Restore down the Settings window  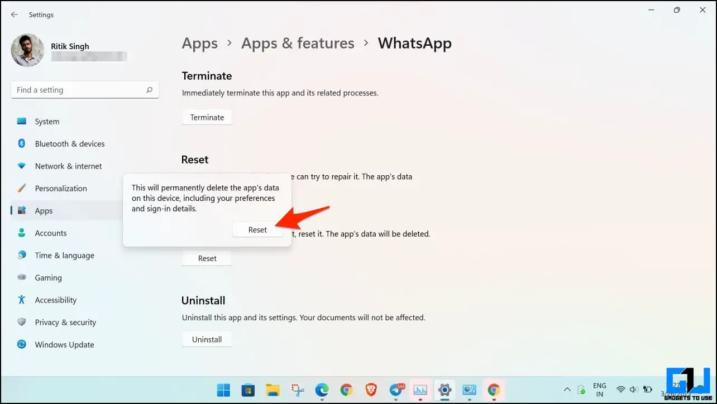(x=677, y=10)
